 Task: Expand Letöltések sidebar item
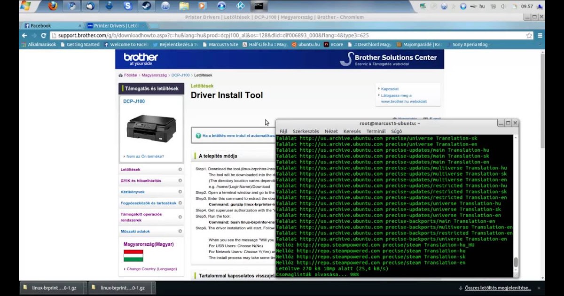[x=151, y=170]
